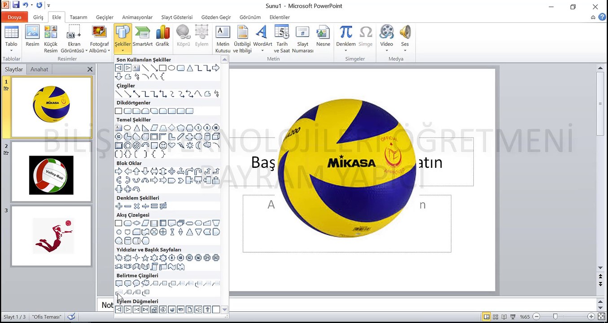Image resolution: width=608 pixels, height=323 pixels.
Task: Switch to Normal view in status bar
Action: click(x=486, y=317)
